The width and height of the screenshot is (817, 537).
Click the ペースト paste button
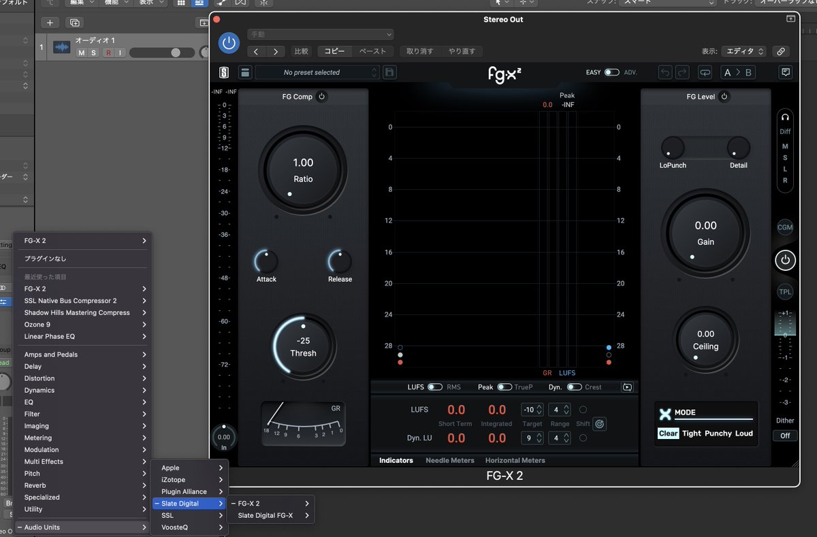pyautogui.click(x=372, y=51)
